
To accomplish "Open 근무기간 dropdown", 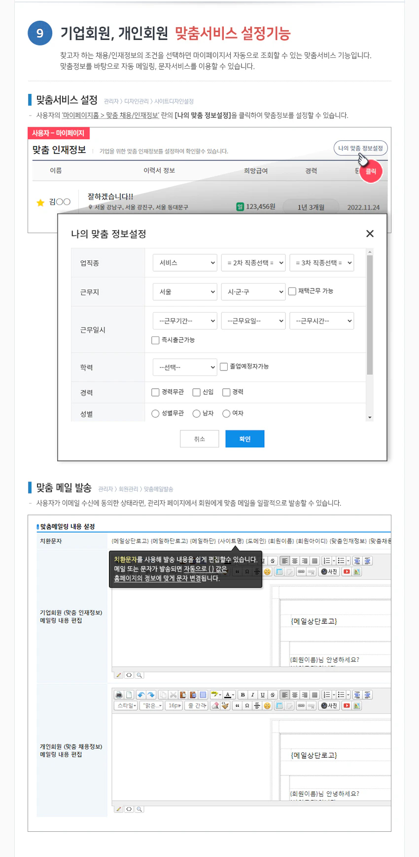I will [x=185, y=321].
